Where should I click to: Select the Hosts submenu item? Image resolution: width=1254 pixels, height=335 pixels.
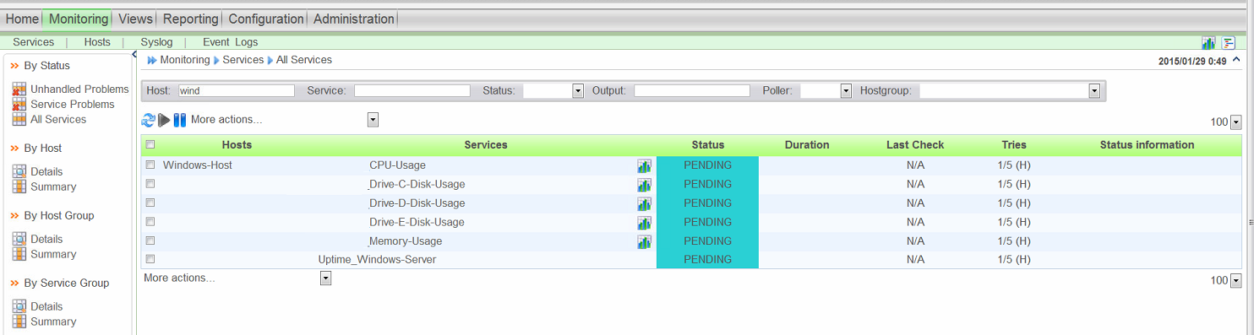coord(97,42)
